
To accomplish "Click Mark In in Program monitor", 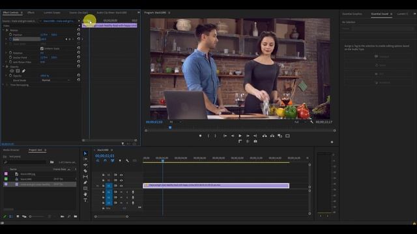I will pos(208,136).
